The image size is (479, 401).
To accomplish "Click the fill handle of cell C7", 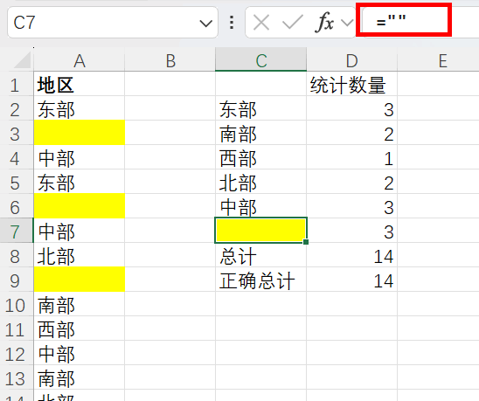I will point(306,242).
